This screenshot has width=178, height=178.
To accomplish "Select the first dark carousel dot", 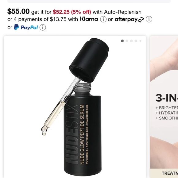I will (x=122, y=41).
